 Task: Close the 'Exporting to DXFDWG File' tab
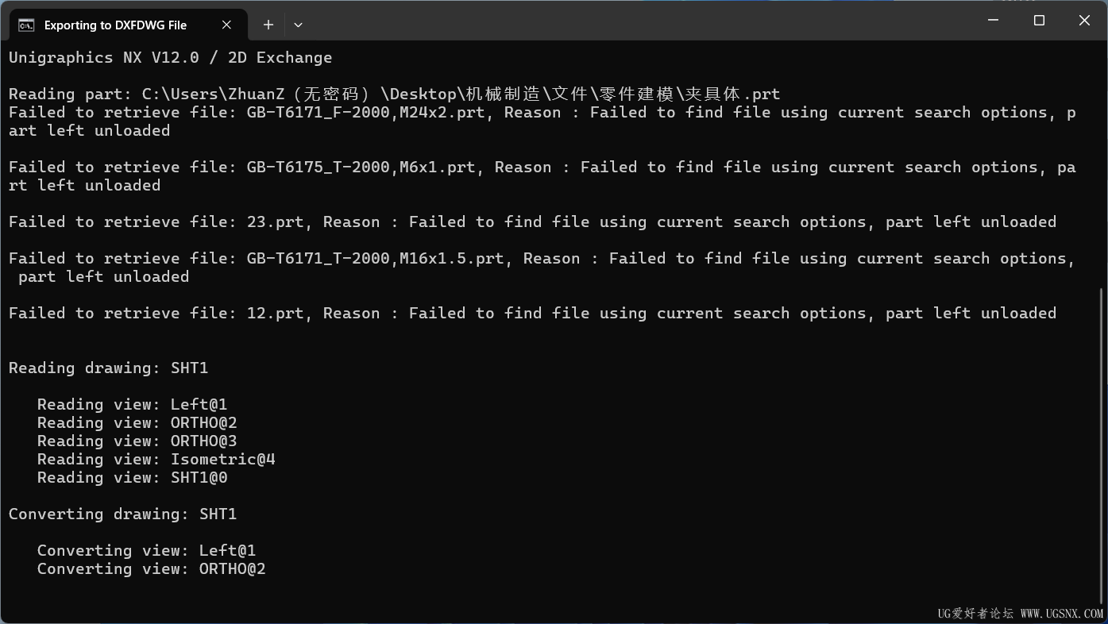[x=226, y=25]
